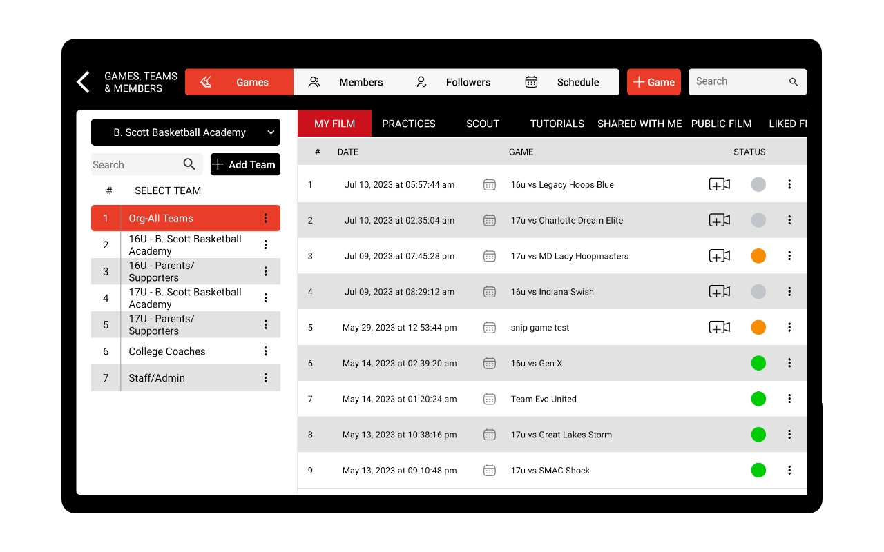Click calendar icon for 17u vs Charlotte Dream Elite
Screen dimensions: 884x552
[x=490, y=220]
